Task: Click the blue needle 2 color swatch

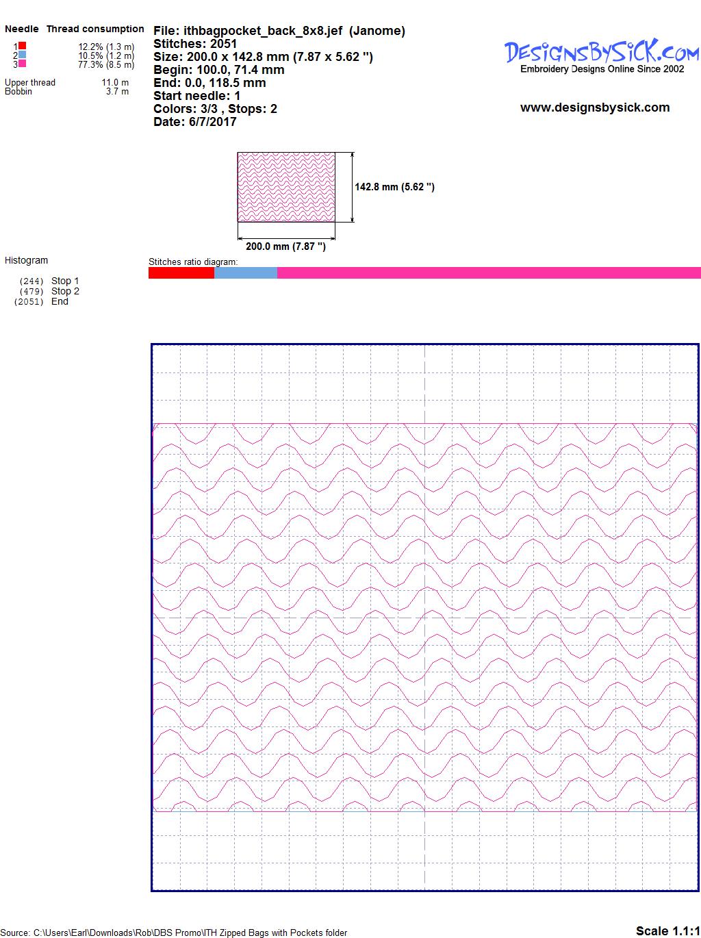Action: pos(22,55)
